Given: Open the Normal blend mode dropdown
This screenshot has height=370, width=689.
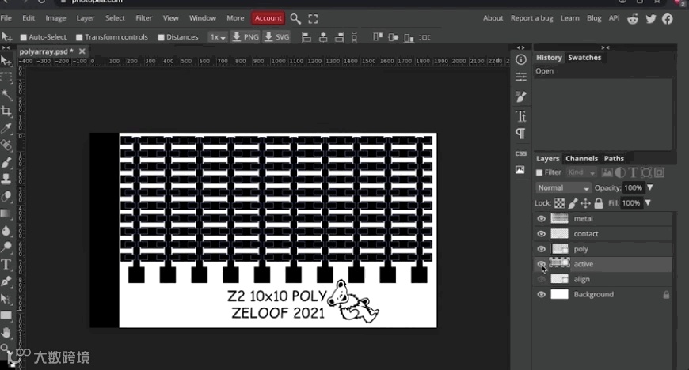Looking at the screenshot, I should point(563,188).
